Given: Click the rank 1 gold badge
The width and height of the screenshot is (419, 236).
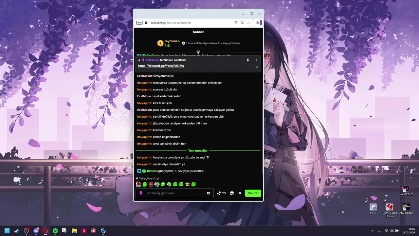Looking at the screenshot, I should point(160,43).
